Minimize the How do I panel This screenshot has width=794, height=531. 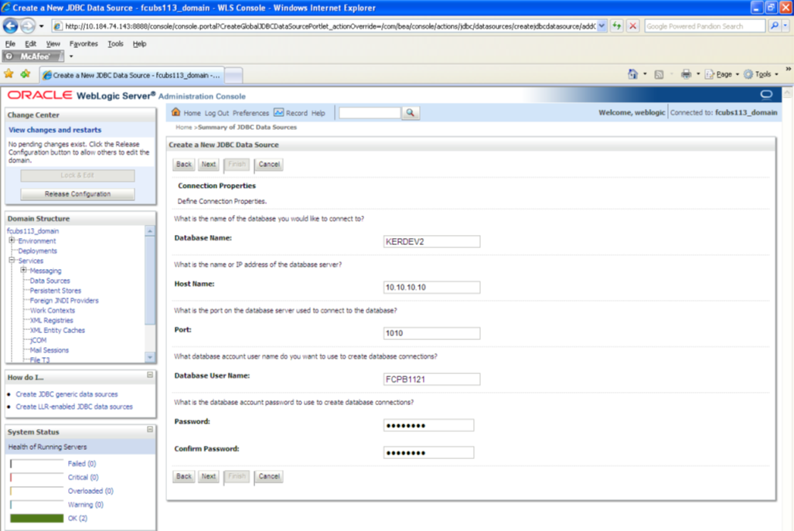point(150,375)
